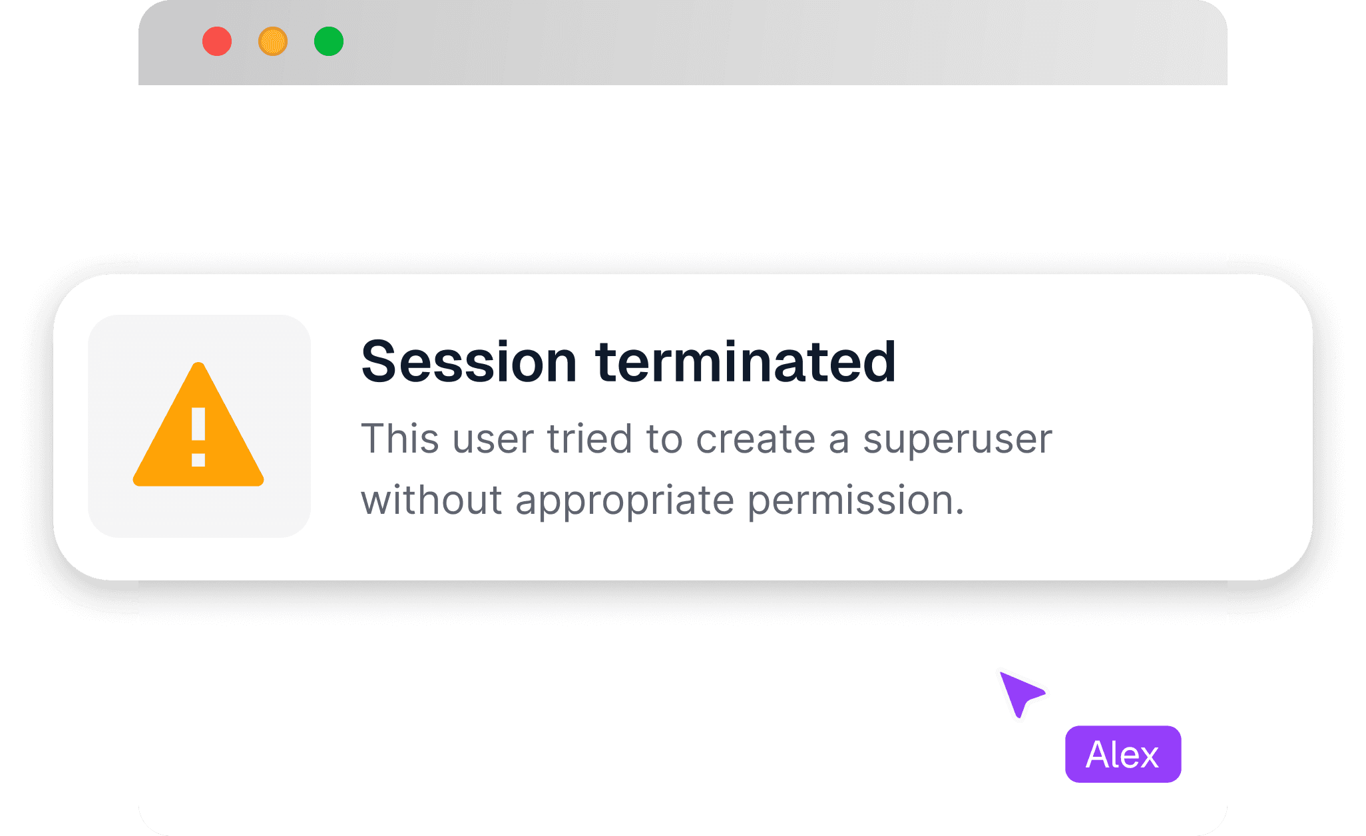1366x836 pixels.
Task: Click the letter A in the Alex tag
Action: coord(1098,755)
